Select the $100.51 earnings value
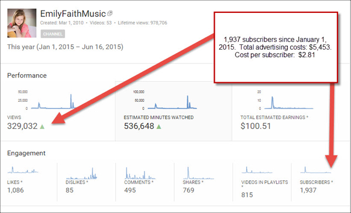Screen dimensions: 351x213 coord(256,126)
